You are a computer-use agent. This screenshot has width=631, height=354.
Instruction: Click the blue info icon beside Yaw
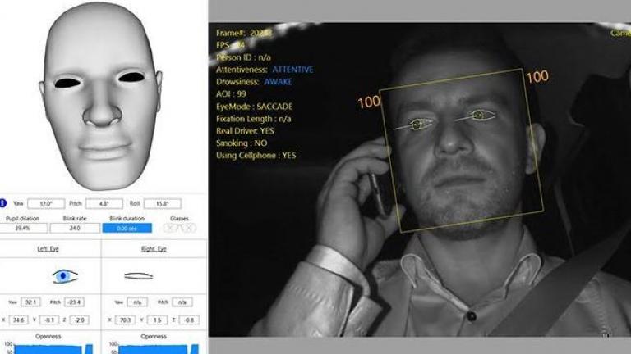click(5, 202)
